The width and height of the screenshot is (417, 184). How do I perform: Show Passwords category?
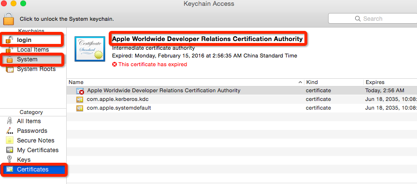[32, 131]
